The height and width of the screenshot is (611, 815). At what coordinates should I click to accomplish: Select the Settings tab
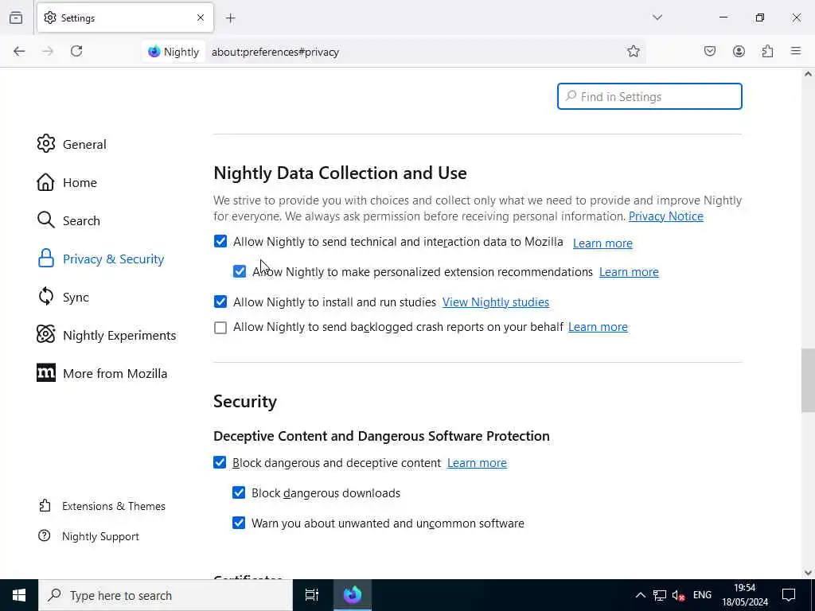click(125, 18)
